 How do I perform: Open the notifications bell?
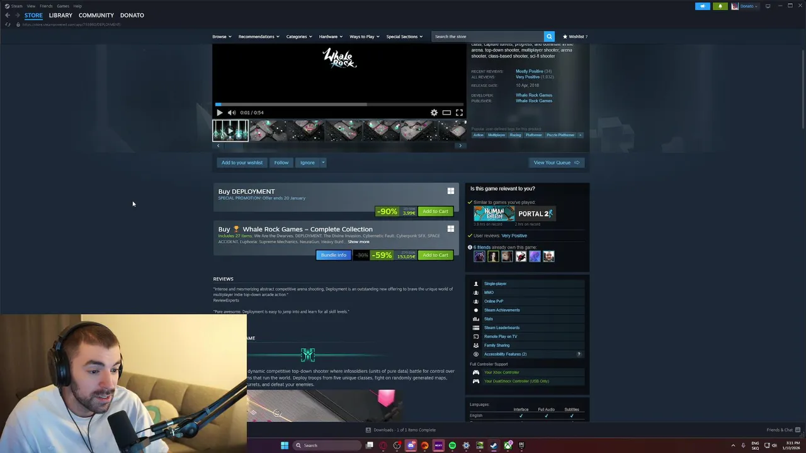click(x=720, y=6)
